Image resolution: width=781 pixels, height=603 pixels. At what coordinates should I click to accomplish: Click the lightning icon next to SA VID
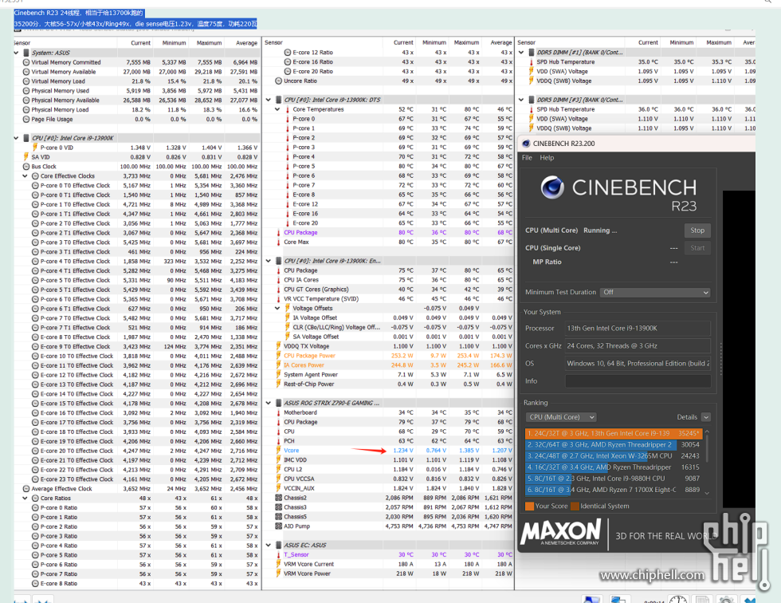click(x=26, y=157)
